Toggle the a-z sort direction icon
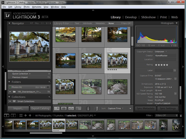The image size is (186, 139). (97, 108)
